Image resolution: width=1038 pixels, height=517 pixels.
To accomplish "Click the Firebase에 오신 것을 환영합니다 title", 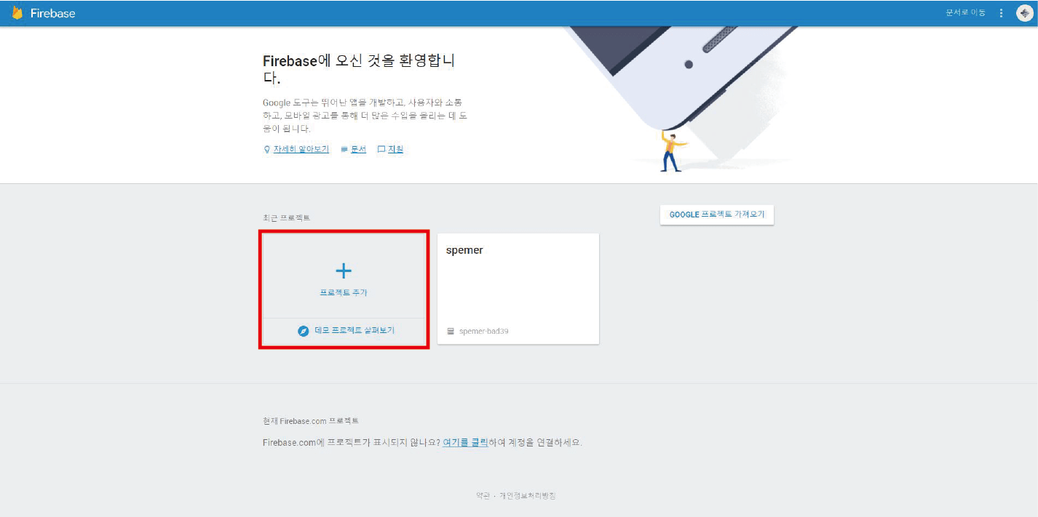I will (359, 69).
